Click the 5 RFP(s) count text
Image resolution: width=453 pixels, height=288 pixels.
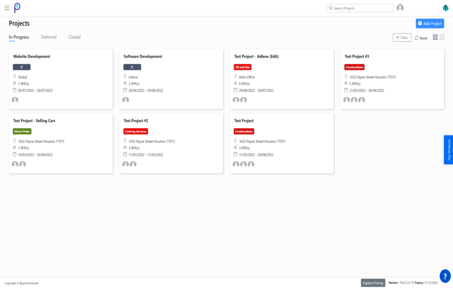pyautogui.click(x=355, y=84)
